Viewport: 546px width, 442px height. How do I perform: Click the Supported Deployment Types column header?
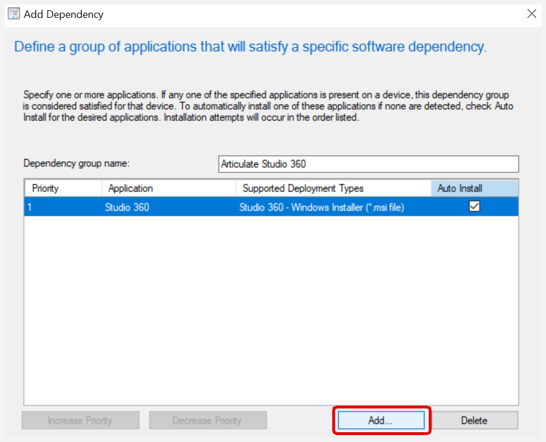[333, 188]
